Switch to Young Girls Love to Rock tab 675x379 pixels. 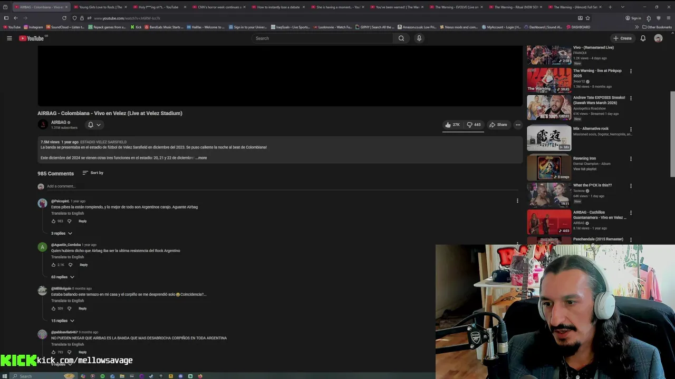[x=99, y=7]
